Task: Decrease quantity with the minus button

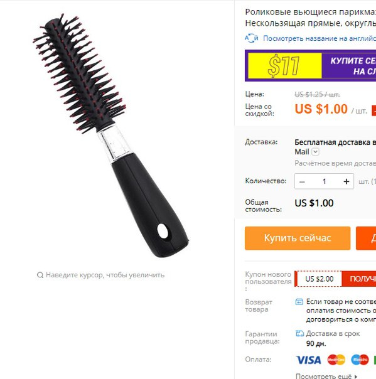Action: [303, 181]
